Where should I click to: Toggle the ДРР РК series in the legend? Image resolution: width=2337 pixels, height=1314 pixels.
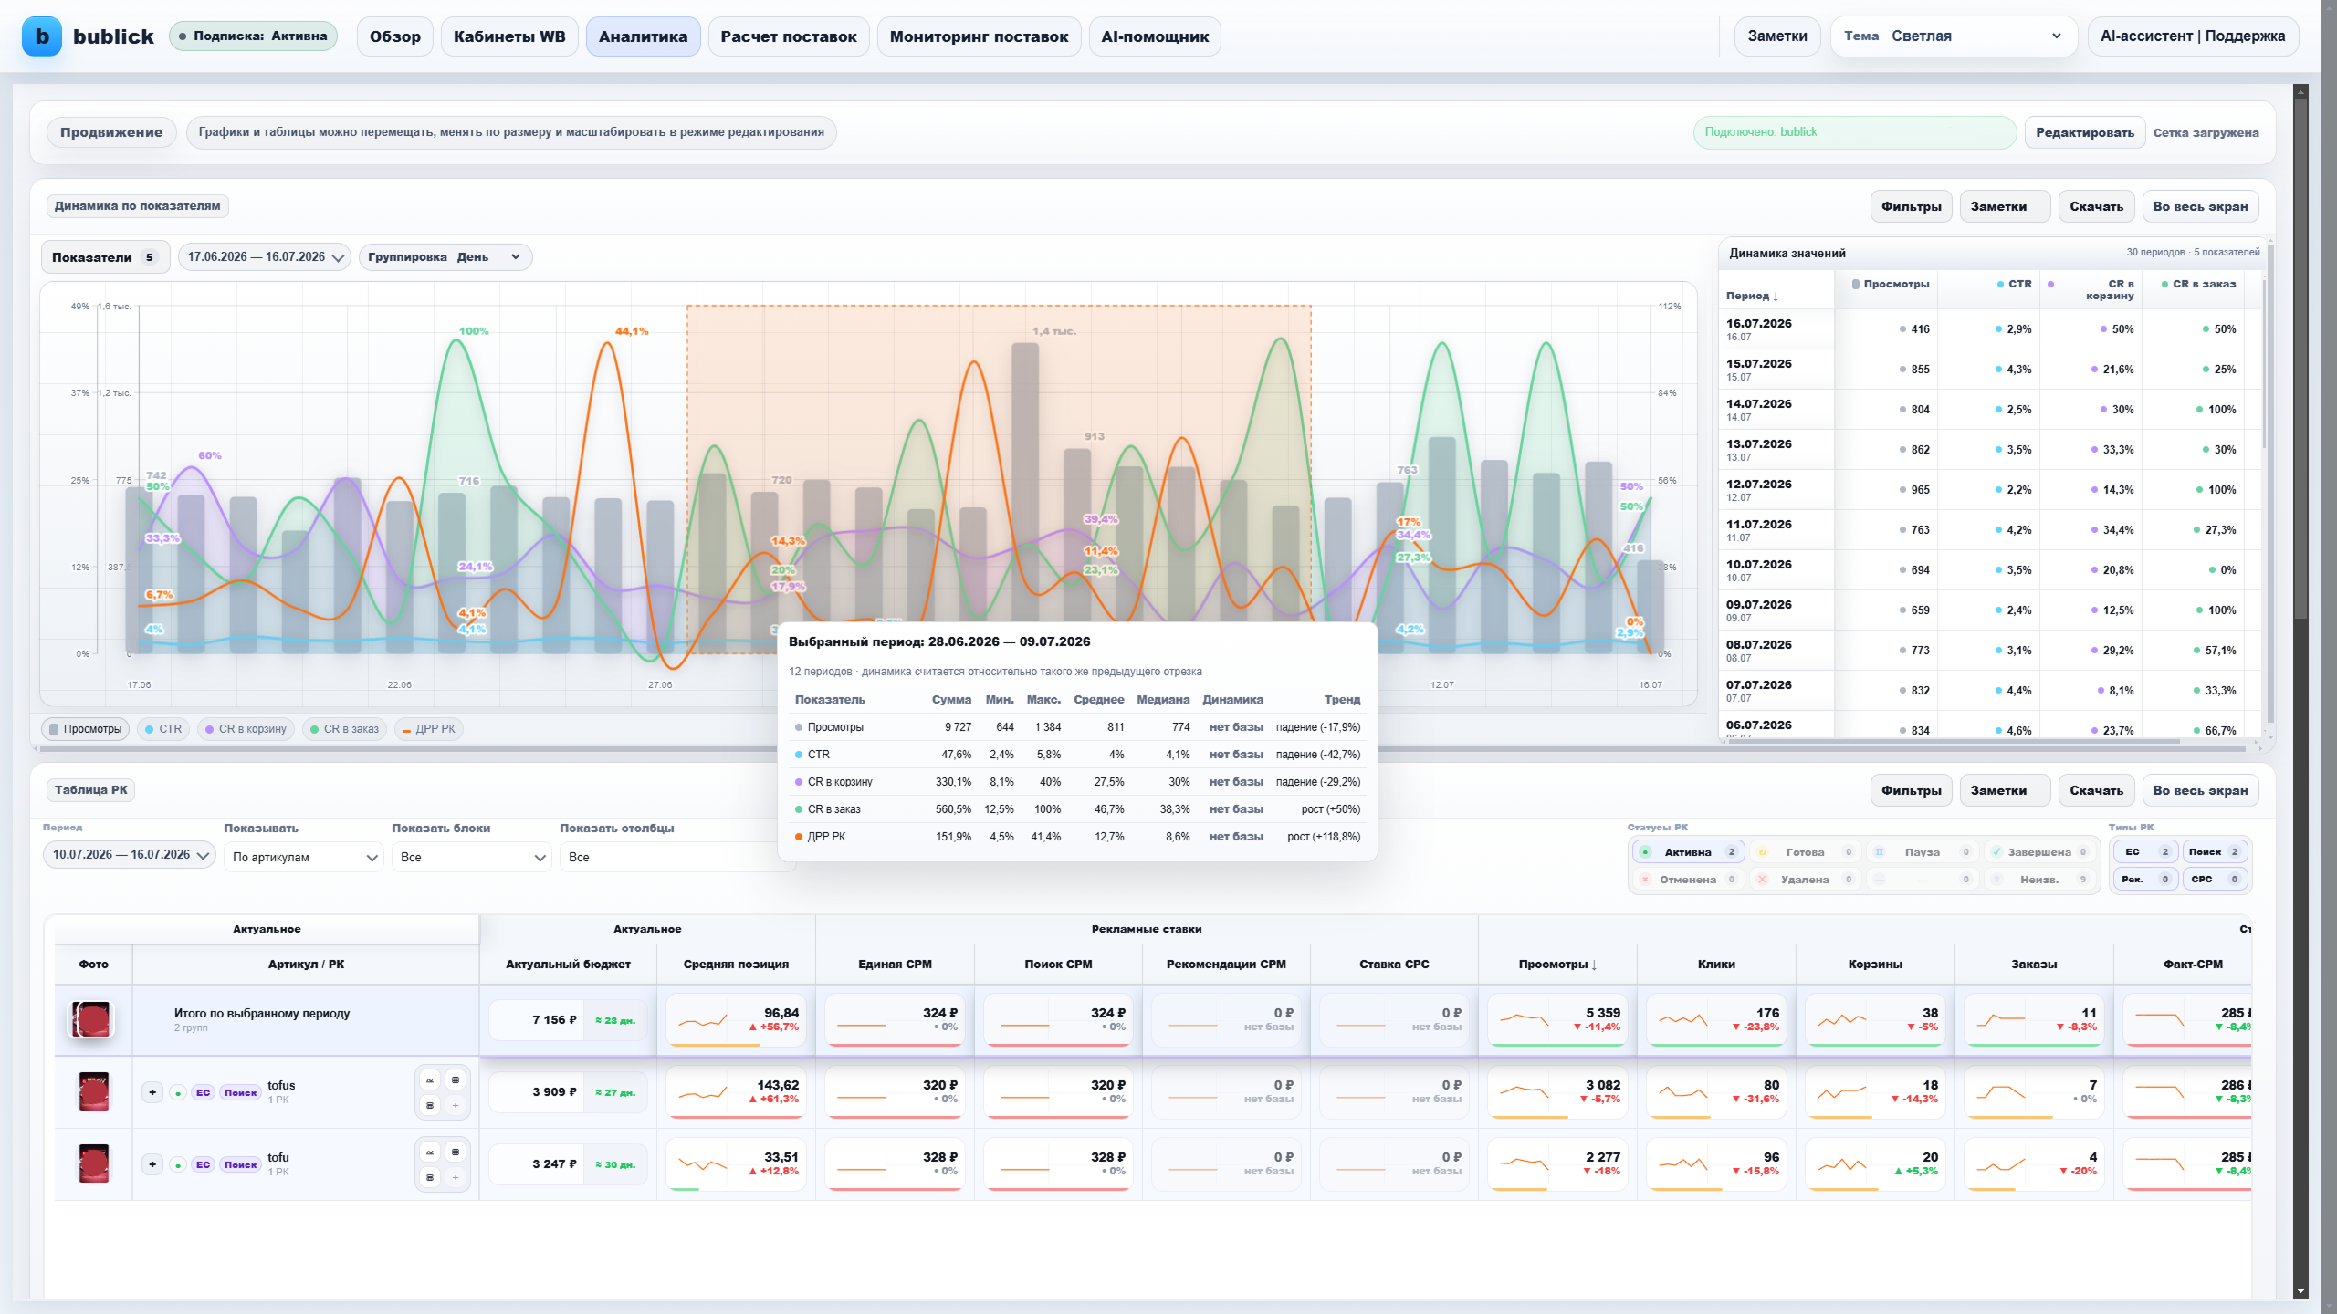[429, 729]
